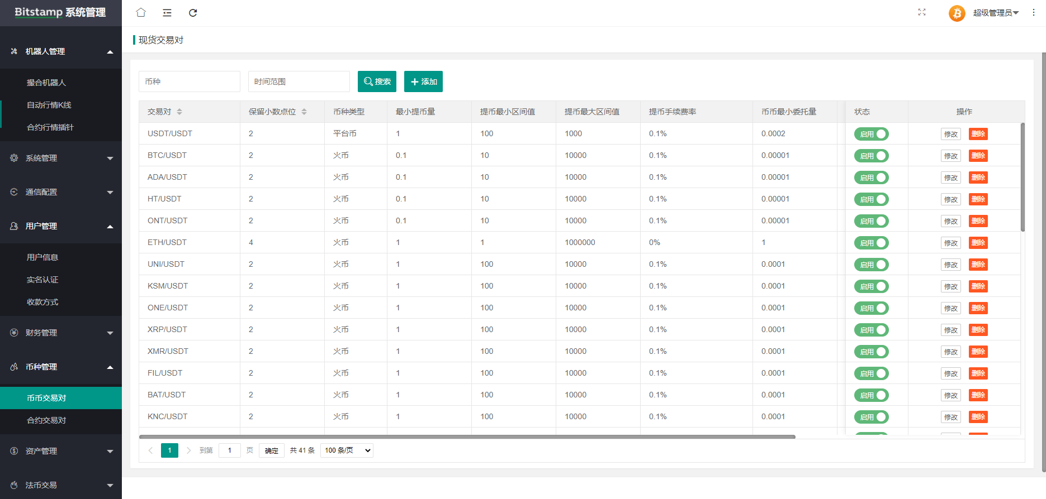
Task: Click the home icon in top toolbar
Action: (141, 12)
